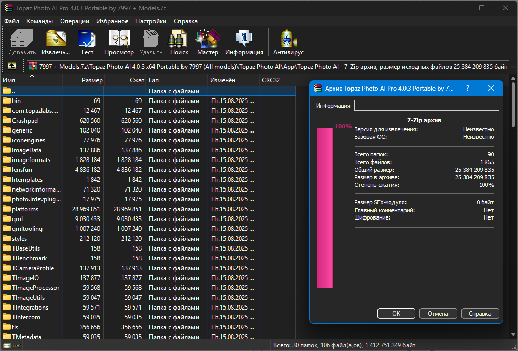Sort list by the Имя column header
Viewport: 518px width, 351px height.
point(32,80)
